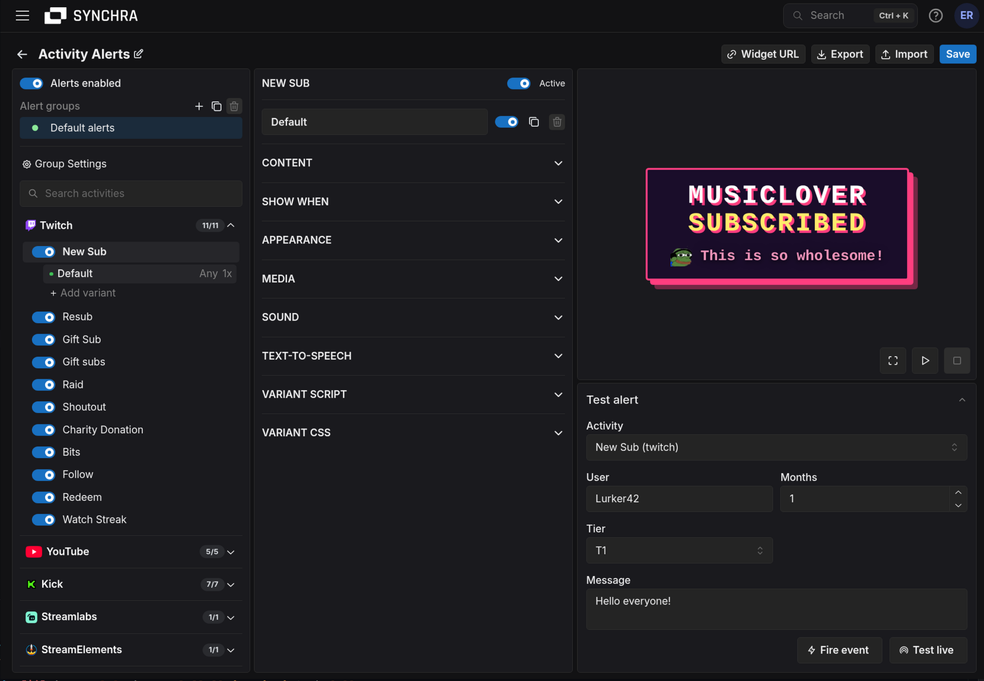
Task: Disable the Gift Sub activity toggle
Action: click(44, 340)
